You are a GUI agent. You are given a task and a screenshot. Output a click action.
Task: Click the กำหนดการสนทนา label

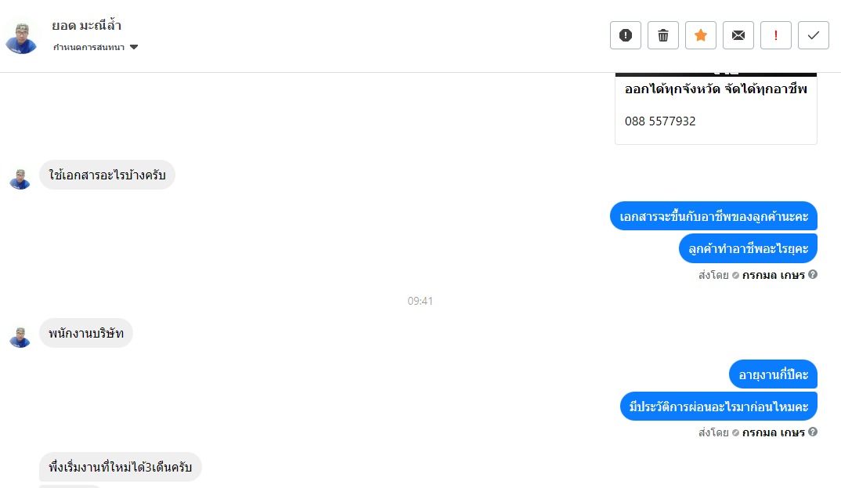89,47
